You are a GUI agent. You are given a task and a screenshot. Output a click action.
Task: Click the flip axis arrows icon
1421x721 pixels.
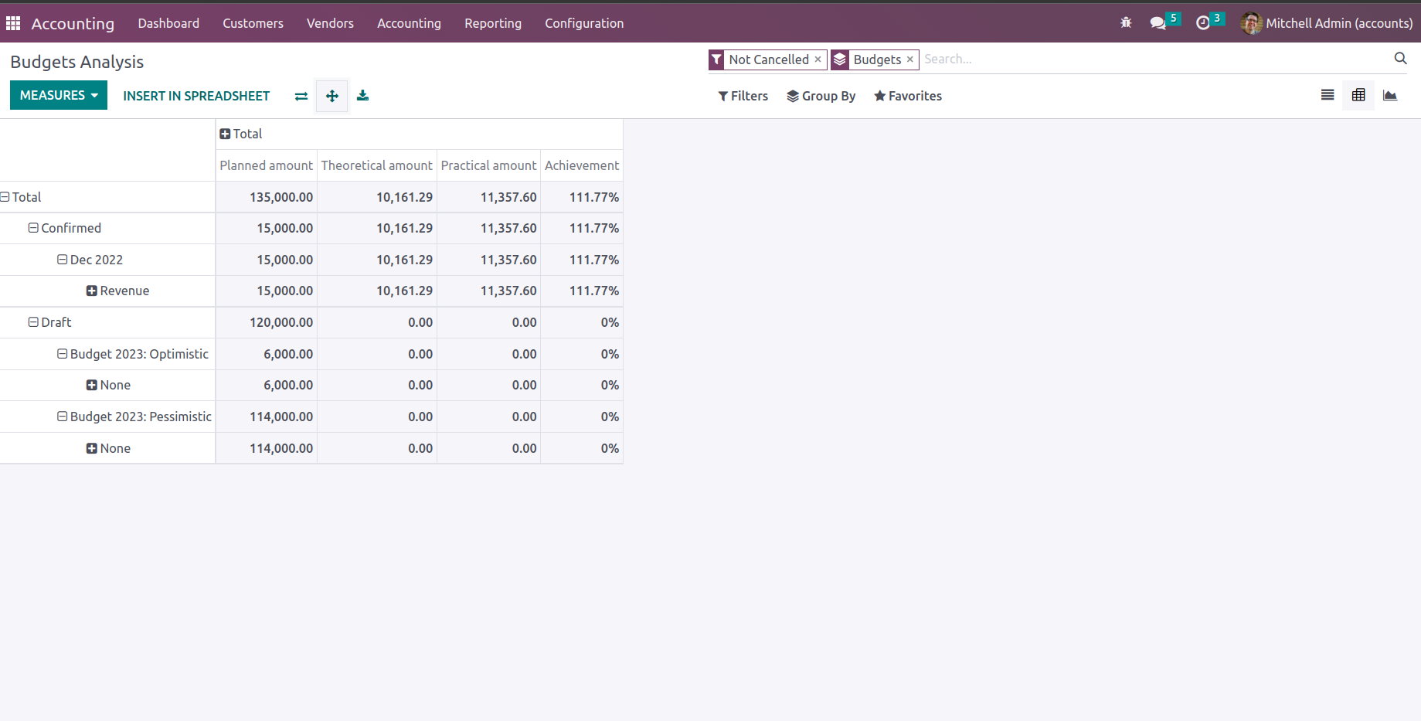pos(301,96)
